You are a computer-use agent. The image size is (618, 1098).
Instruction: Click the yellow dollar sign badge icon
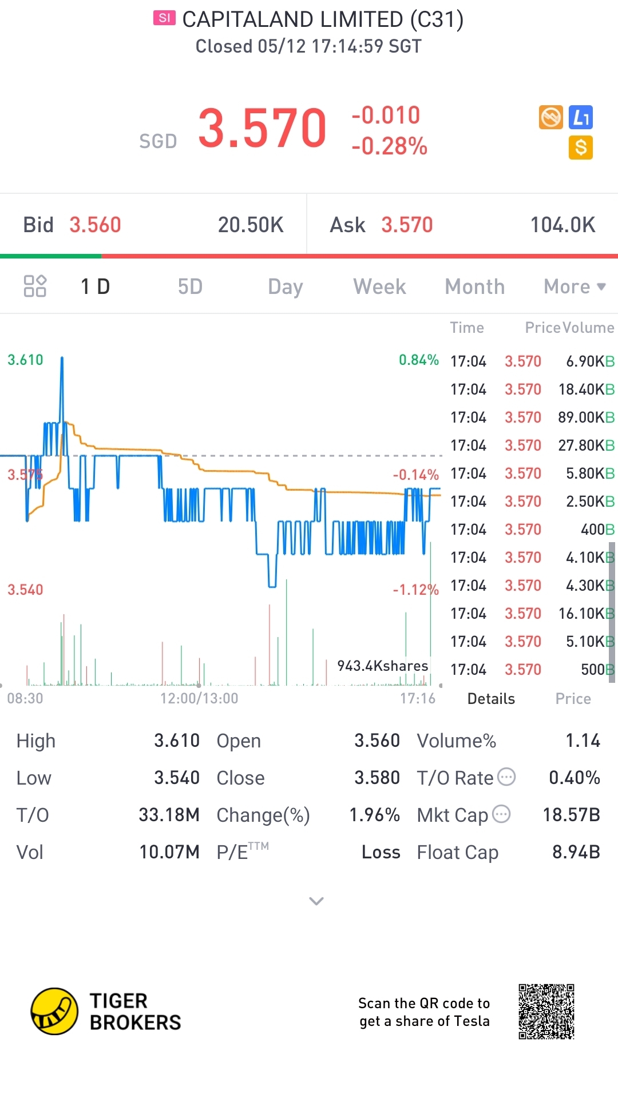tap(581, 148)
